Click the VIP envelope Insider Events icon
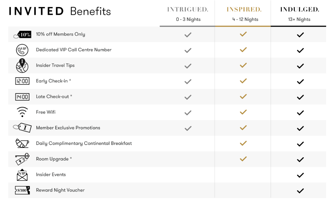Screen dimensions: 329x201 point(22,175)
